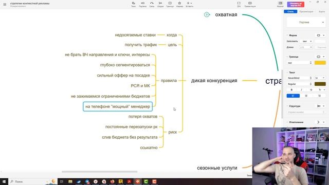Open the Подтема style preset dropdown
This screenshot has height=185, width=329.
[x=306, y=22]
